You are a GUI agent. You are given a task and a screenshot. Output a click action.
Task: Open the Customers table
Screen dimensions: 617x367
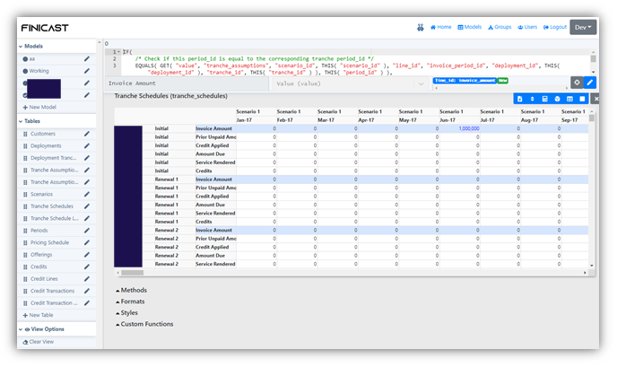click(43, 134)
